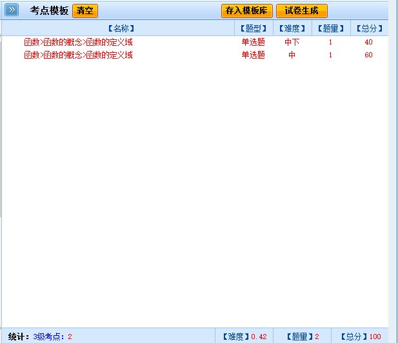Click total score value 40

click(368, 42)
